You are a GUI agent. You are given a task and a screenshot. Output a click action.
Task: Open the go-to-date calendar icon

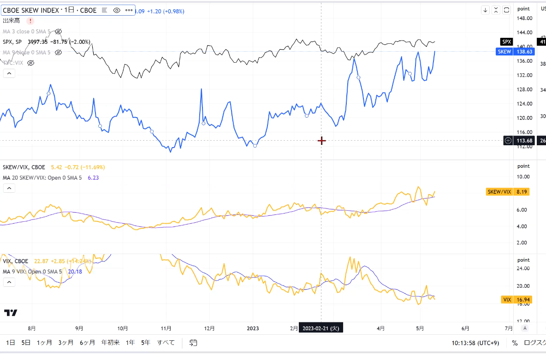[x=193, y=343]
